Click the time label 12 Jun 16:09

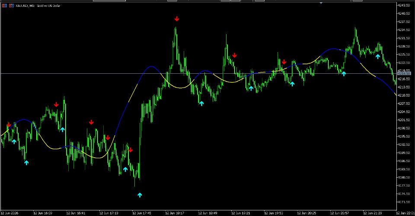pyautogui.click(x=43, y=213)
